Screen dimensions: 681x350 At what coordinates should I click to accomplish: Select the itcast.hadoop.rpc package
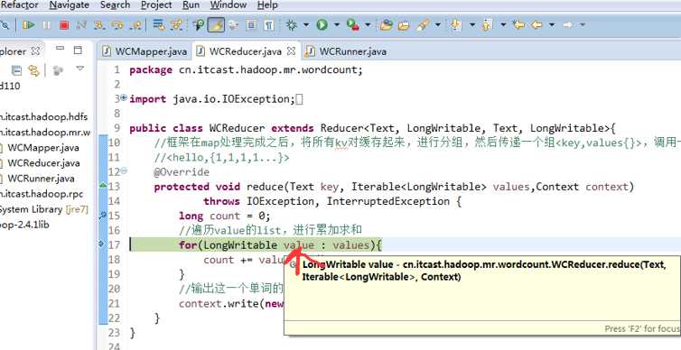pos(42,194)
